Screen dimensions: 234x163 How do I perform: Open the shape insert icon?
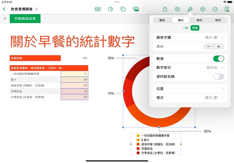[123, 9]
